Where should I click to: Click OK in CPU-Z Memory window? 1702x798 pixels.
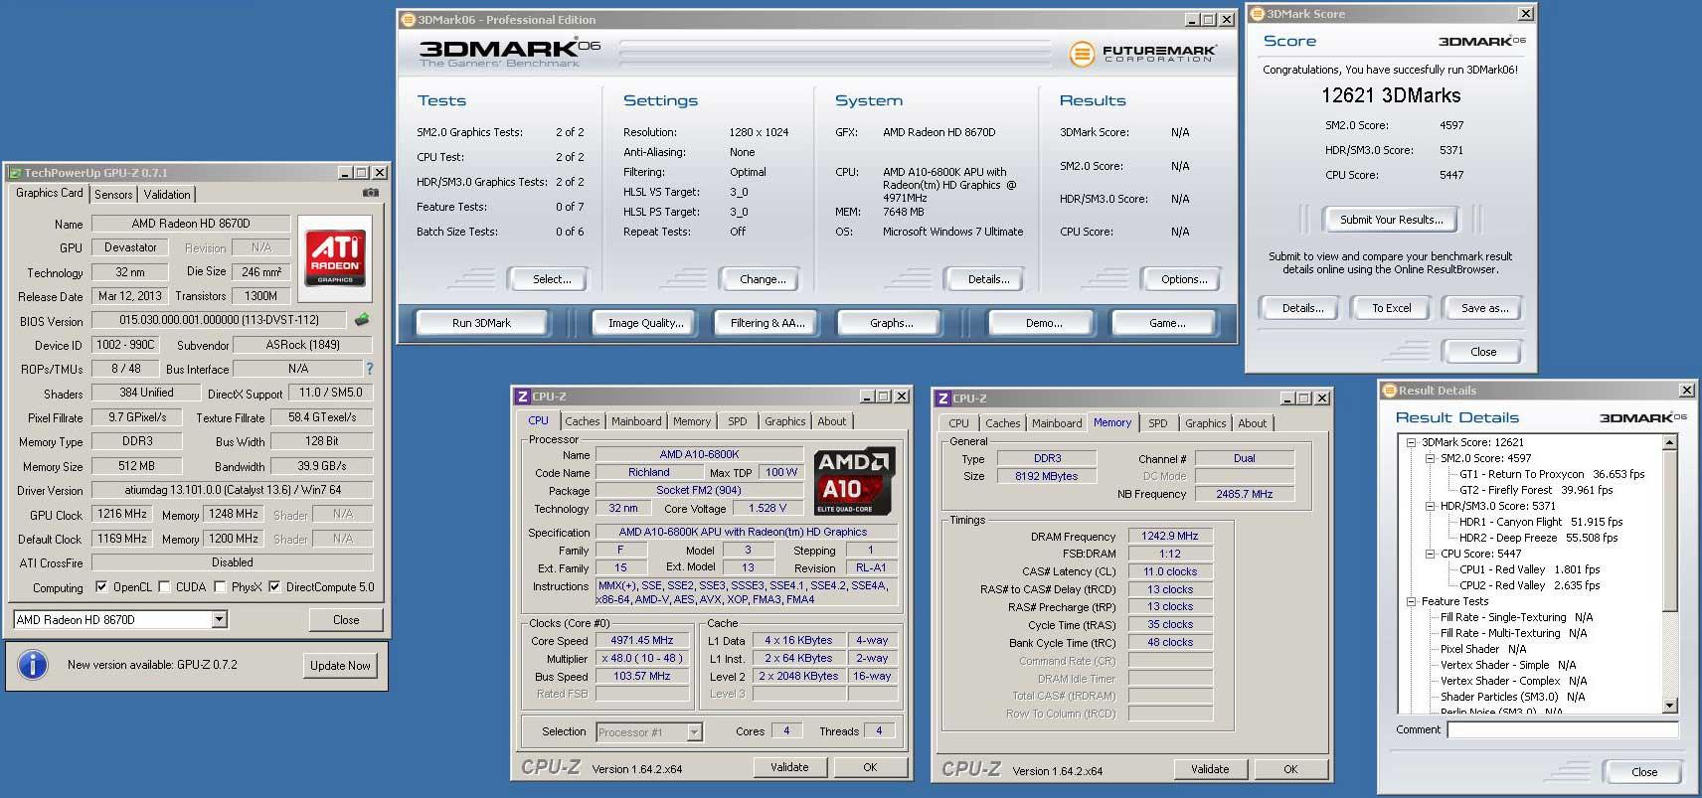pyautogui.click(x=1290, y=769)
